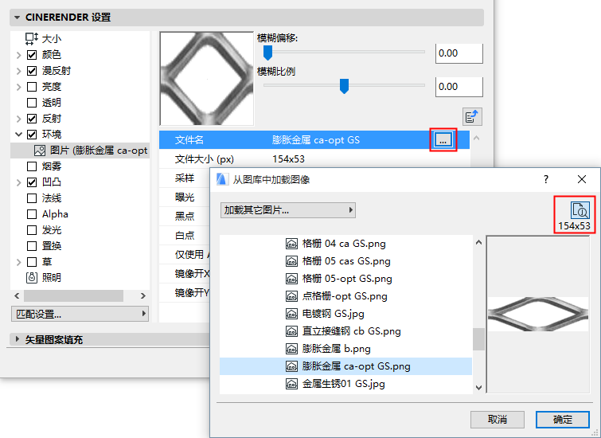Click the 模糊比例 slider handle
The width and height of the screenshot is (601, 438).
(344, 86)
